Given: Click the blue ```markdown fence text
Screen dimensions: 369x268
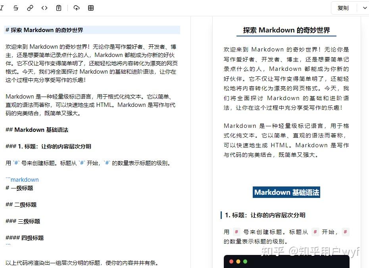Looking at the screenshot, I should tap(22, 179).
